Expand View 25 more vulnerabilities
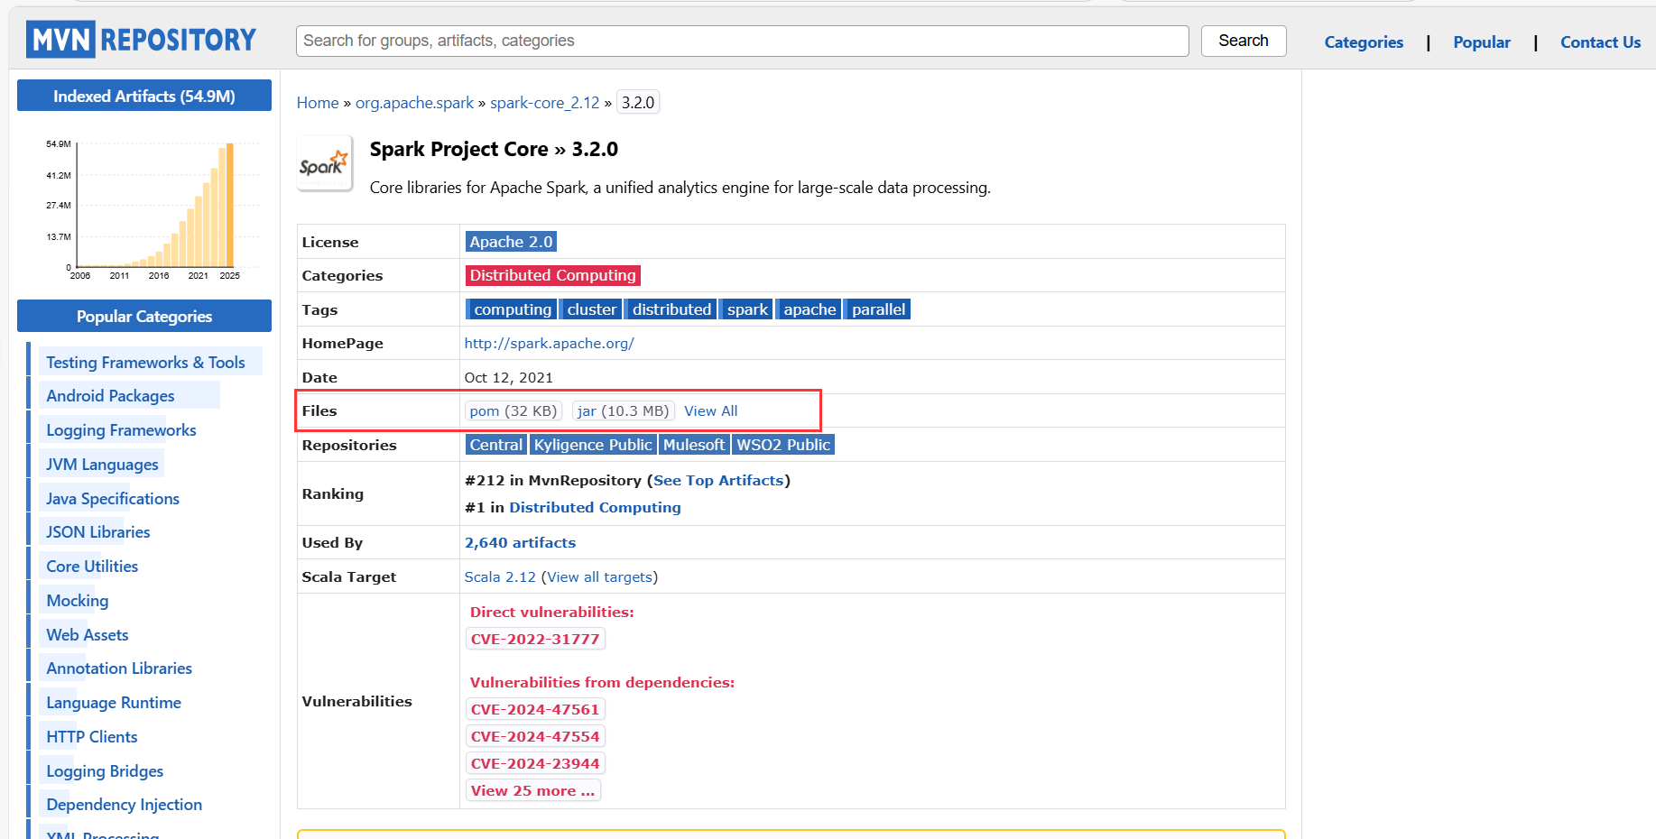Image resolution: width=1656 pixels, height=839 pixels. pos(532,791)
